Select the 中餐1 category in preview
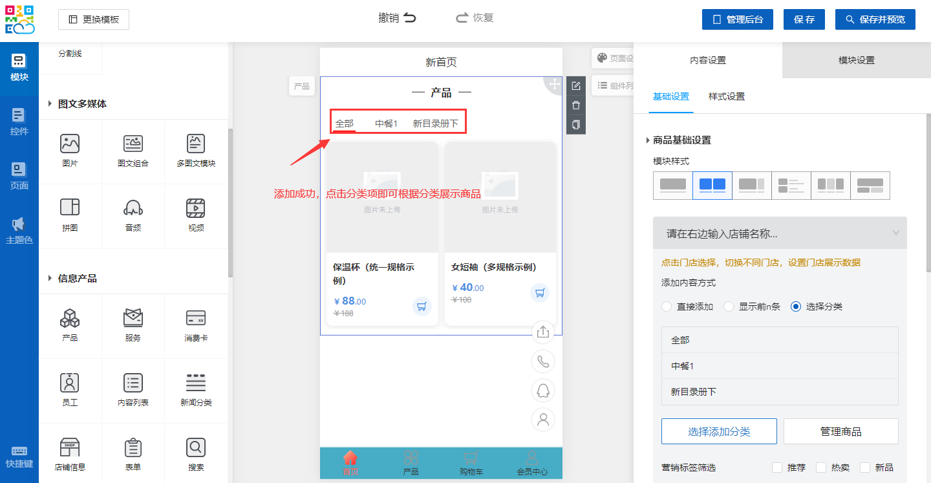The height and width of the screenshot is (483, 931). [x=386, y=123]
